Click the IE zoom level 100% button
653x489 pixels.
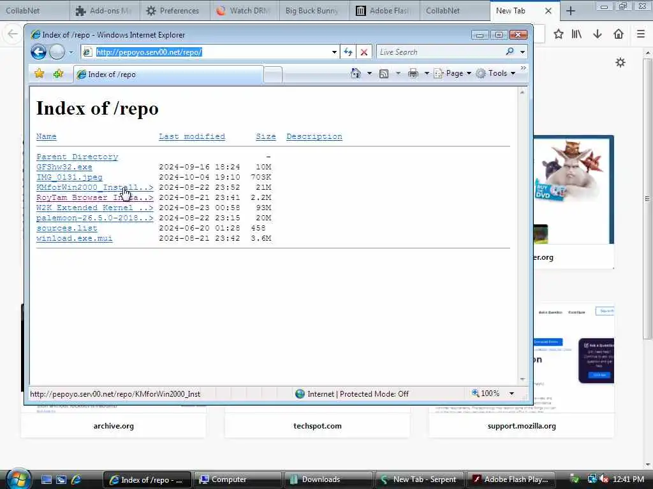click(485, 393)
